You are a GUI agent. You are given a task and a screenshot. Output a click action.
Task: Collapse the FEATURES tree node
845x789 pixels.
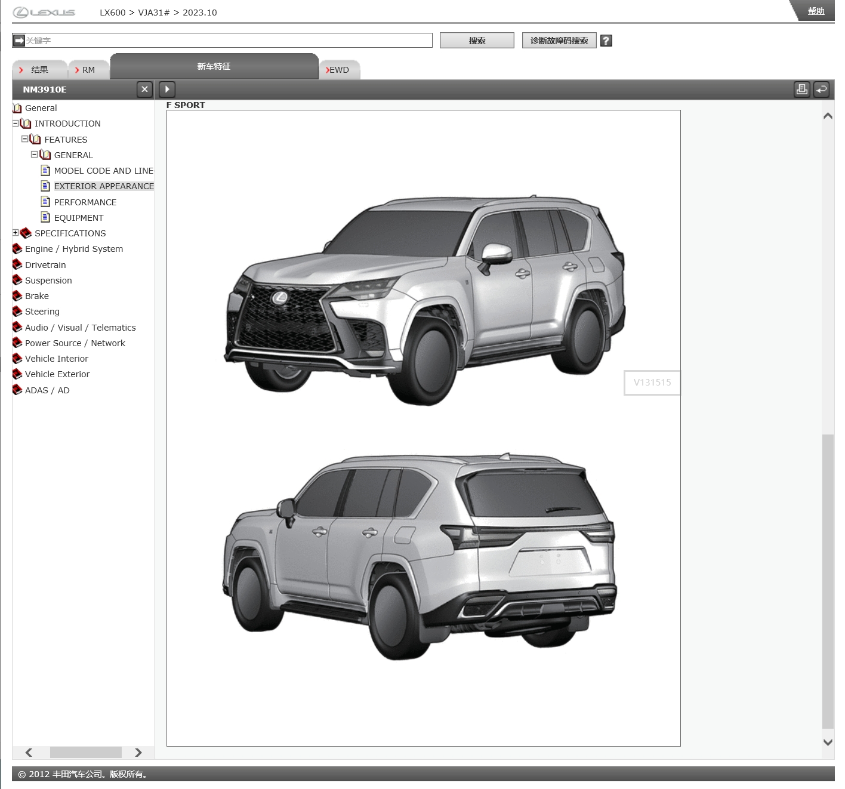(x=25, y=139)
